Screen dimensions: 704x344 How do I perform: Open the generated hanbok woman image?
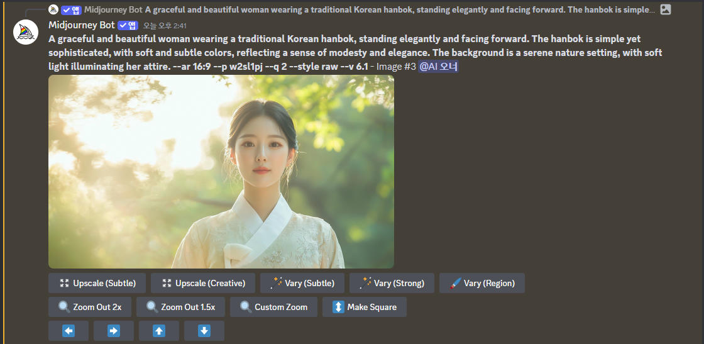click(221, 172)
